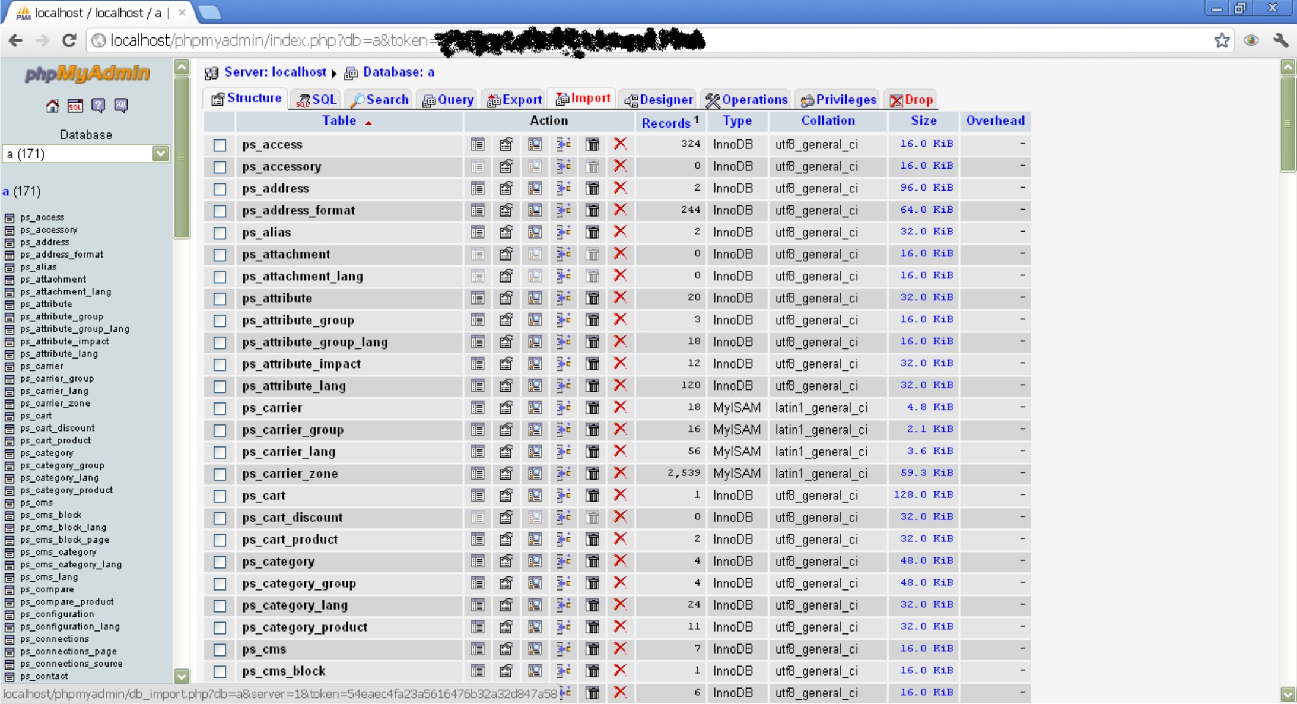This screenshot has height=704, width=1297.
Task: Click the Empty trash icon for ps_carrier
Action: tap(592, 408)
